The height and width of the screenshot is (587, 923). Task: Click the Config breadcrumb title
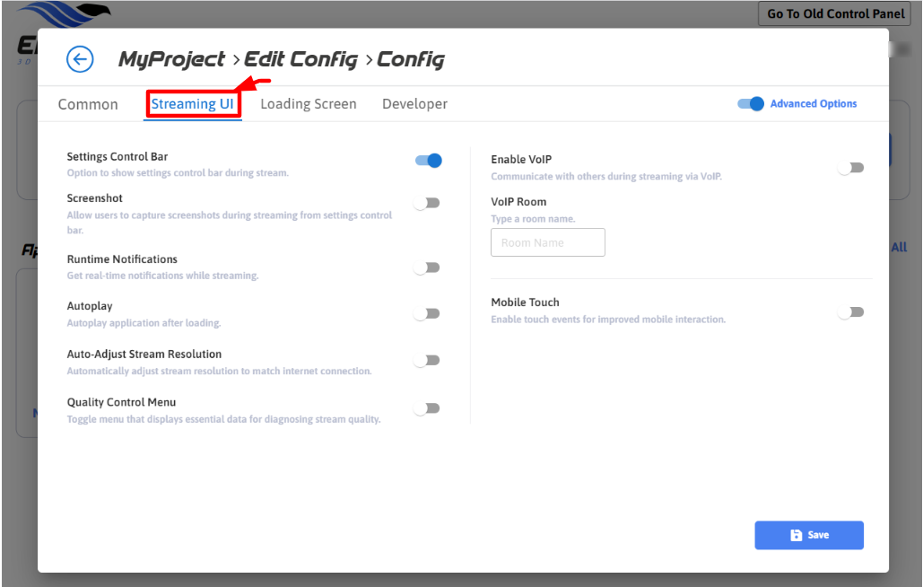pos(410,60)
